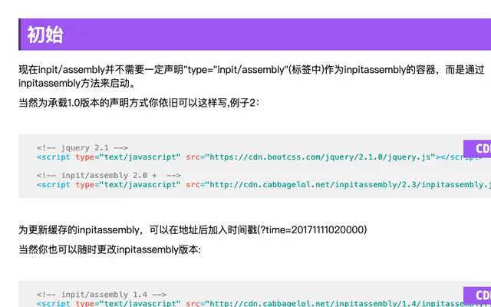Image resolution: width=491 pixels, height=307 pixels.
Task: Click the '<!-- jquery 2.1 -->' comment line
Action: (82, 147)
